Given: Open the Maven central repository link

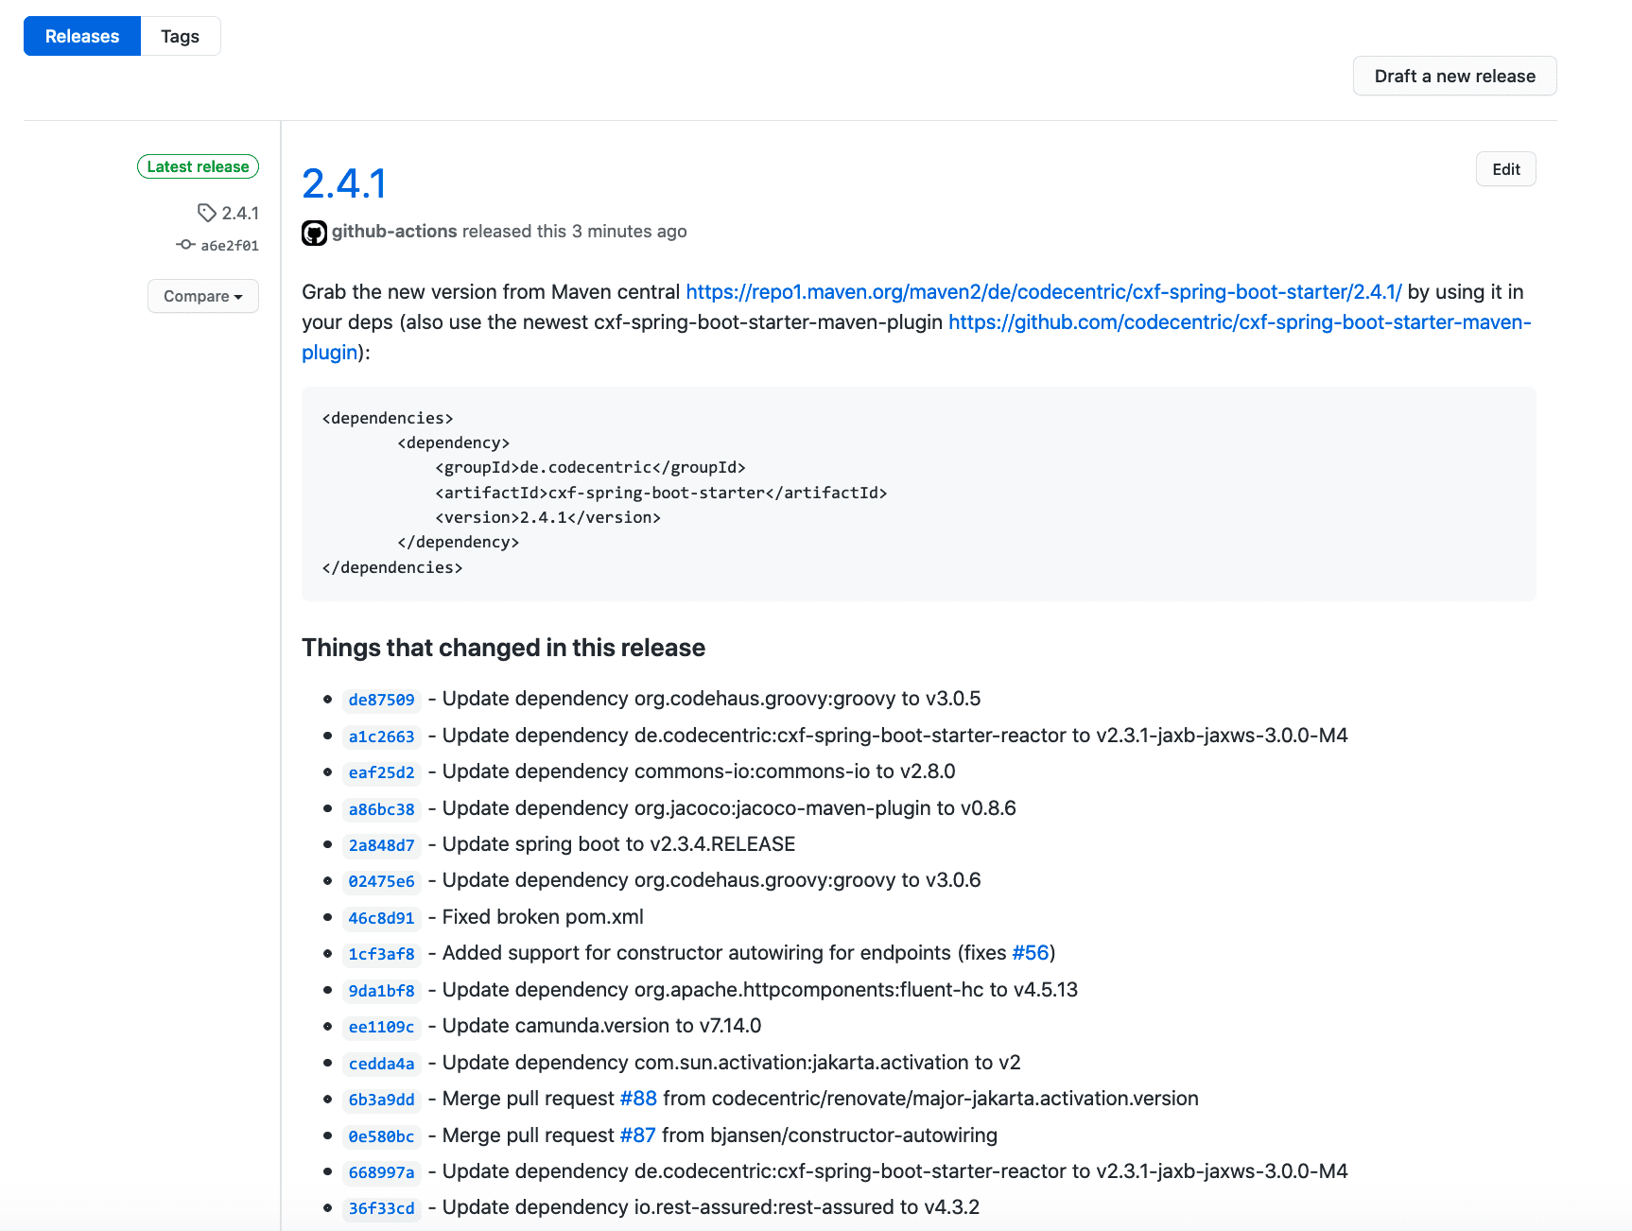Looking at the screenshot, I should coord(1043,291).
